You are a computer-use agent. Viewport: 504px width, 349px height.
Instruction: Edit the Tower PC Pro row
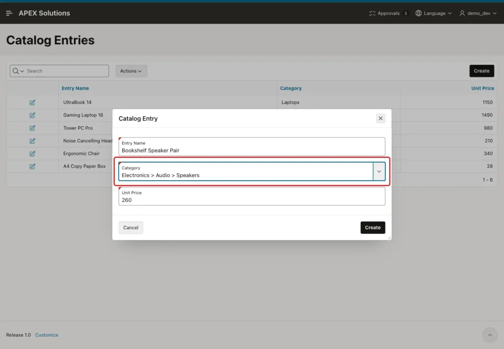32,128
